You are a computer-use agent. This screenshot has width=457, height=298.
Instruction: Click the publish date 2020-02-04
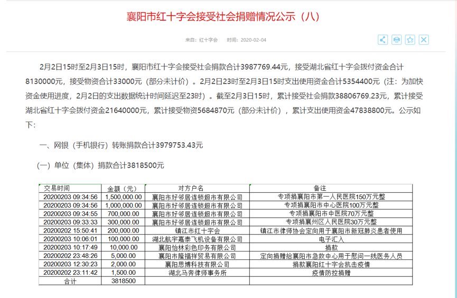click(247, 40)
